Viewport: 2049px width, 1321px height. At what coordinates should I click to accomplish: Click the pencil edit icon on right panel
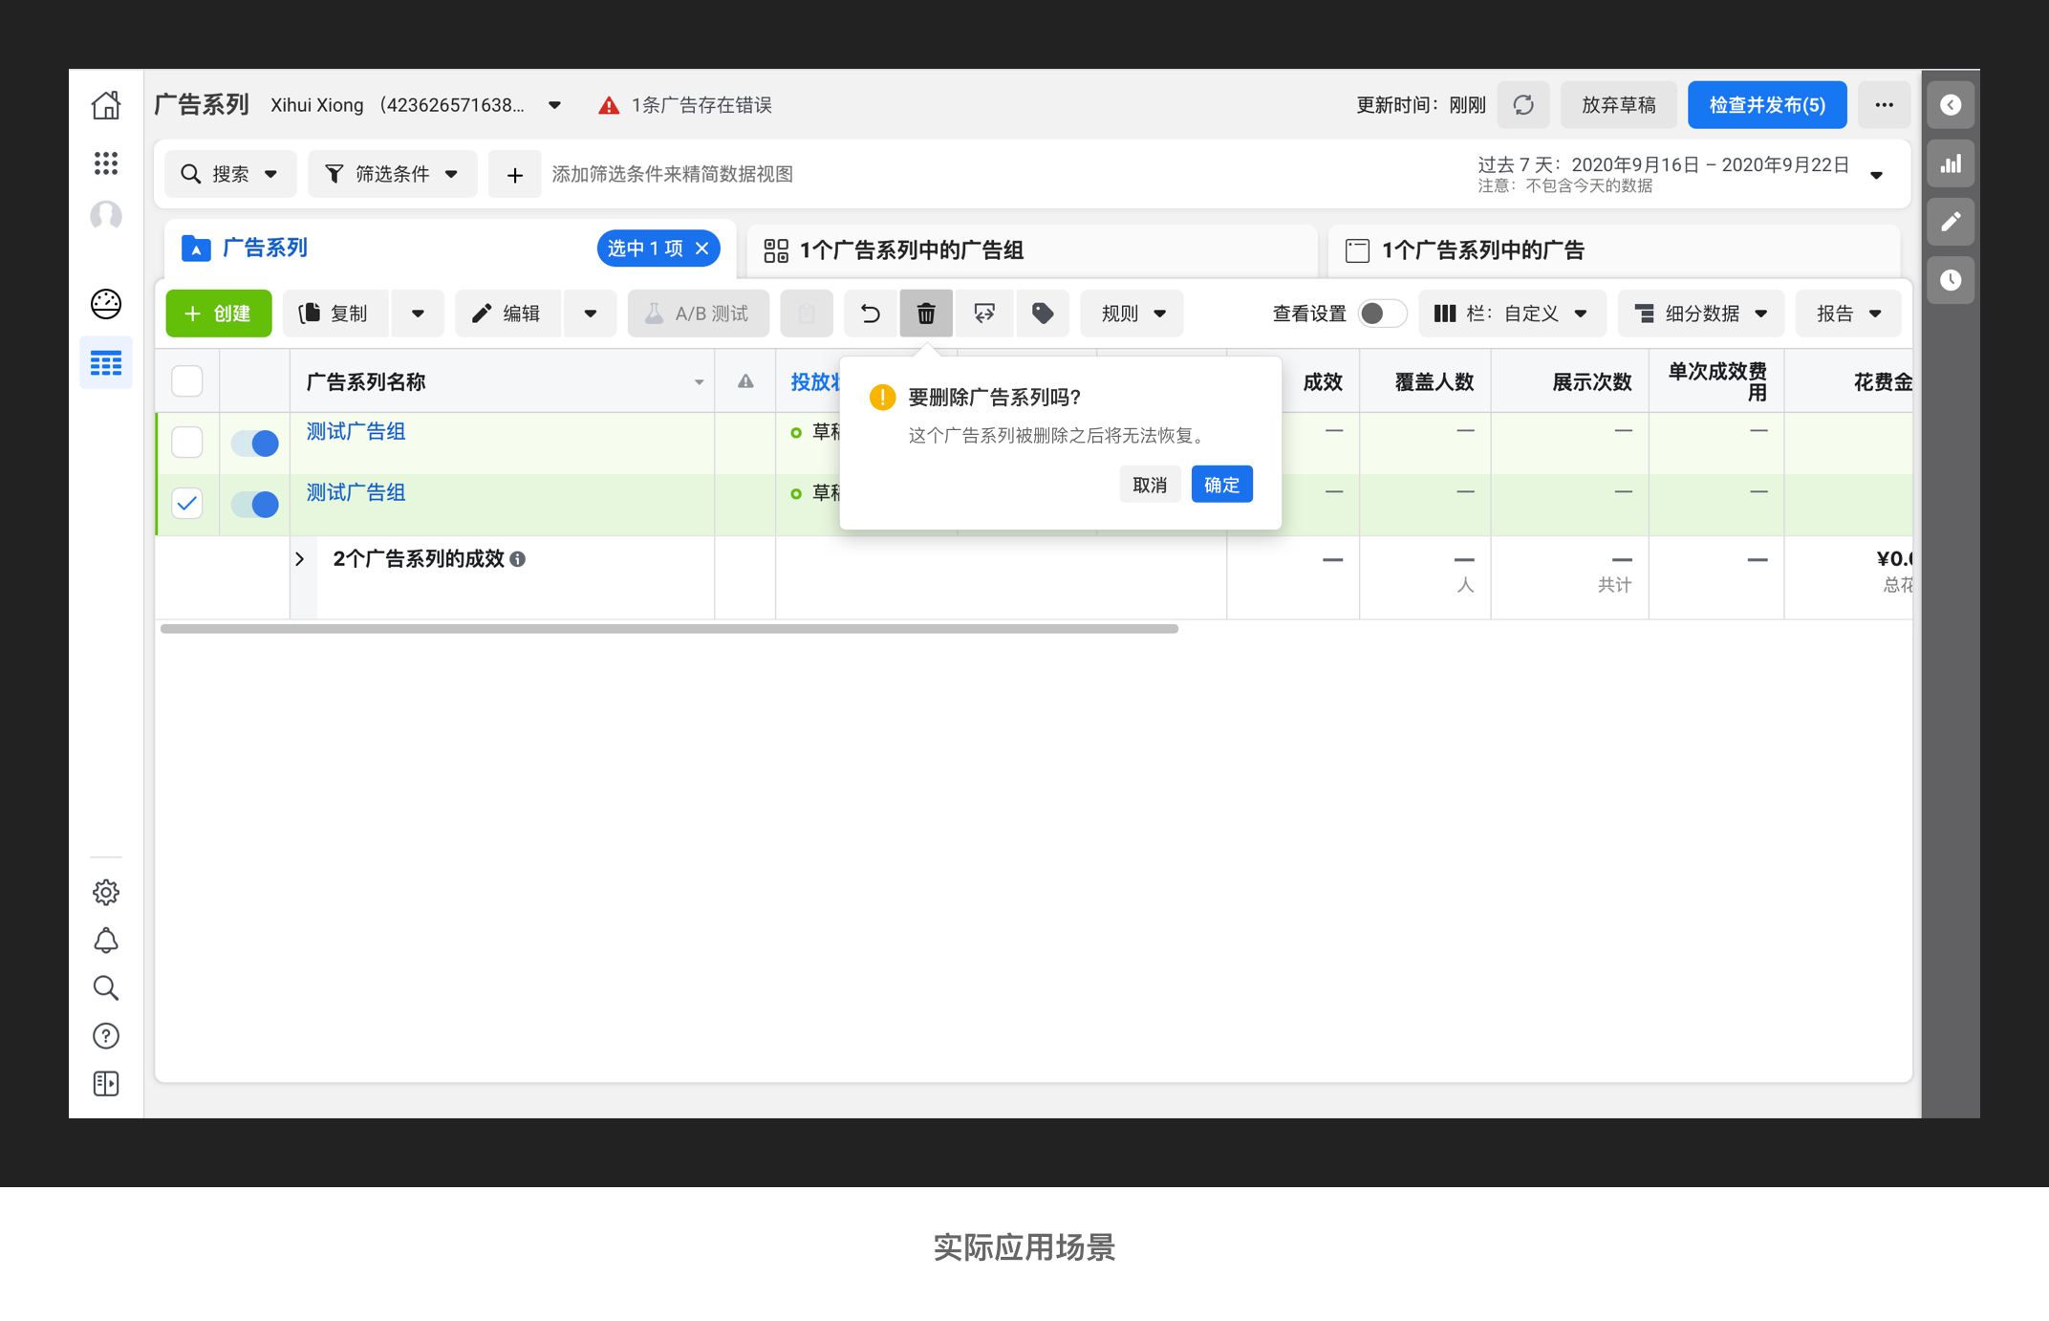pos(1951,222)
